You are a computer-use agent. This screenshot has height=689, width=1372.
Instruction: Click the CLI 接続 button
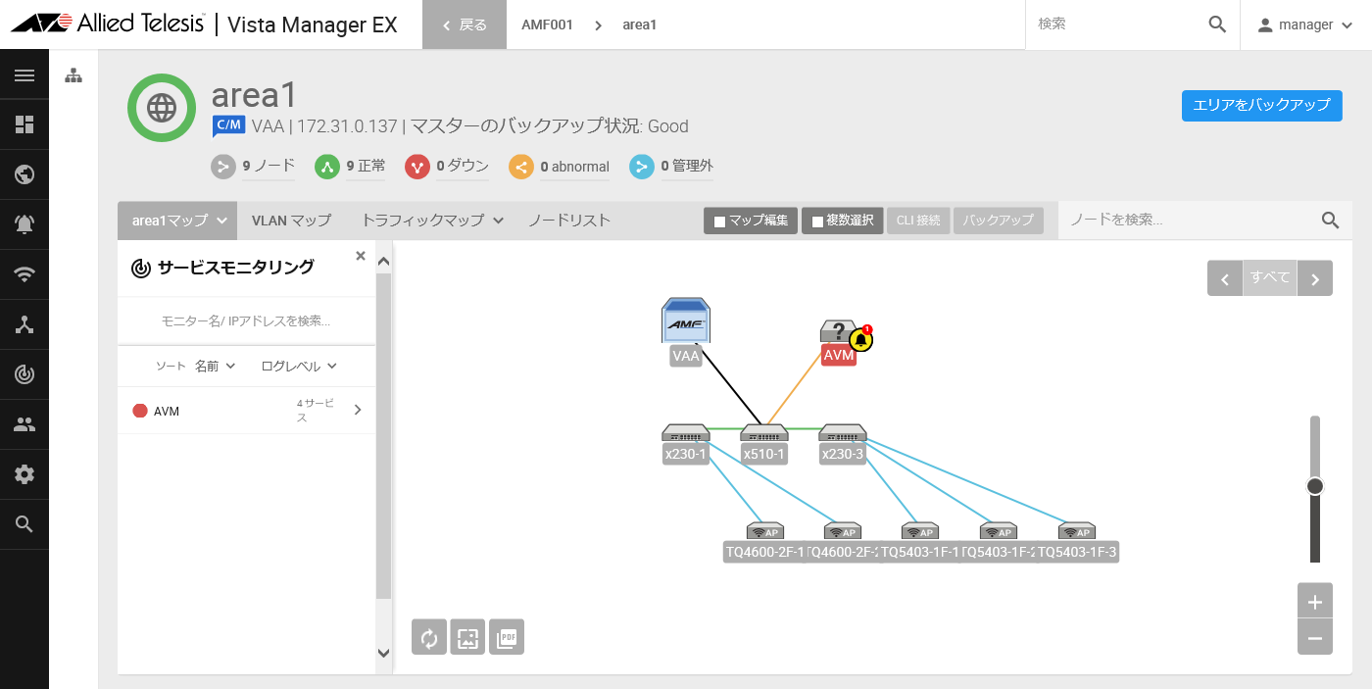[x=918, y=221]
